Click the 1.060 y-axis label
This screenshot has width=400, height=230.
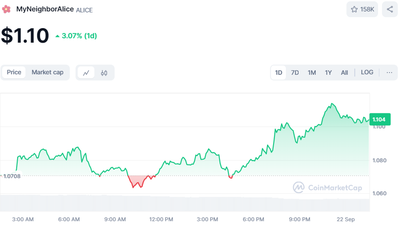click(x=379, y=193)
